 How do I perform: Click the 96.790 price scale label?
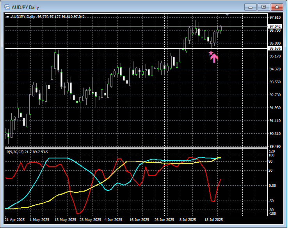[275, 31]
